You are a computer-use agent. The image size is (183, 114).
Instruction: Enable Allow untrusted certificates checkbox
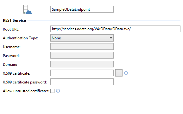[53, 91]
